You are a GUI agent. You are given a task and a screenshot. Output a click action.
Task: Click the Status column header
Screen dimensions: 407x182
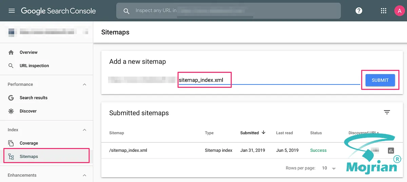click(x=316, y=133)
